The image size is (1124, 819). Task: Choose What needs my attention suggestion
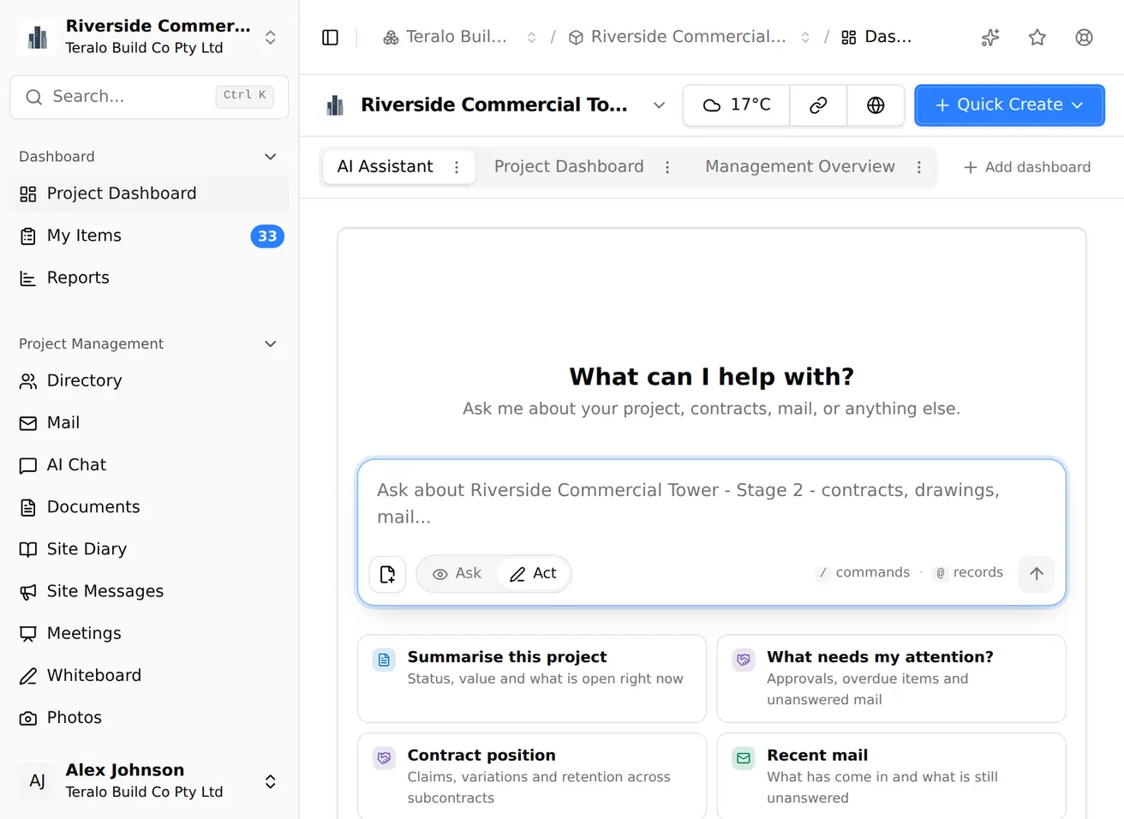[x=892, y=679]
